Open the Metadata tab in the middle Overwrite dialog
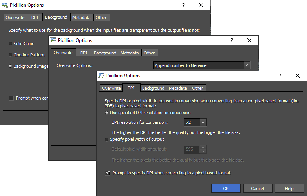The image size is (307, 196). click(130, 53)
